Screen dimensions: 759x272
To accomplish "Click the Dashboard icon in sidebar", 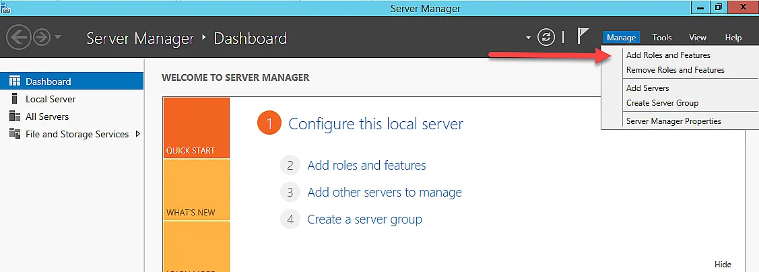I will (x=15, y=81).
